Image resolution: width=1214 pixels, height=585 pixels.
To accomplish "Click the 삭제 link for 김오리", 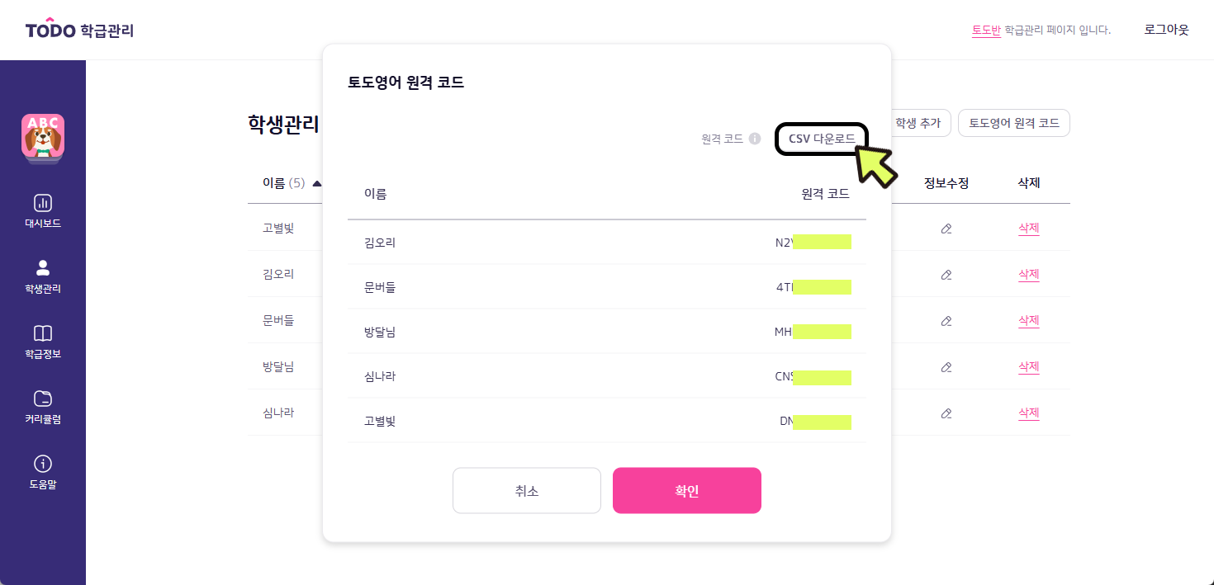I will click(x=1028, y=275).
